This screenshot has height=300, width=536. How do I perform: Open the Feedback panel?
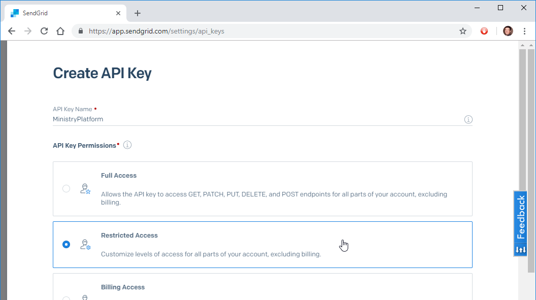coord(520,218)
